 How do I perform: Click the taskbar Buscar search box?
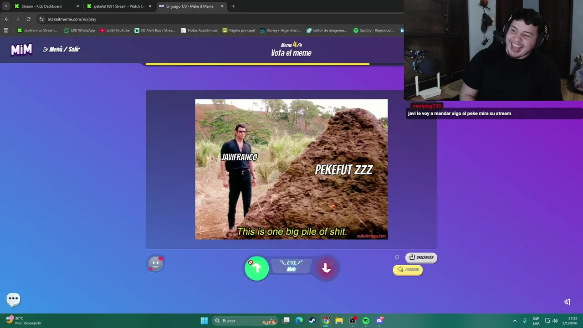tap(246, 321)
